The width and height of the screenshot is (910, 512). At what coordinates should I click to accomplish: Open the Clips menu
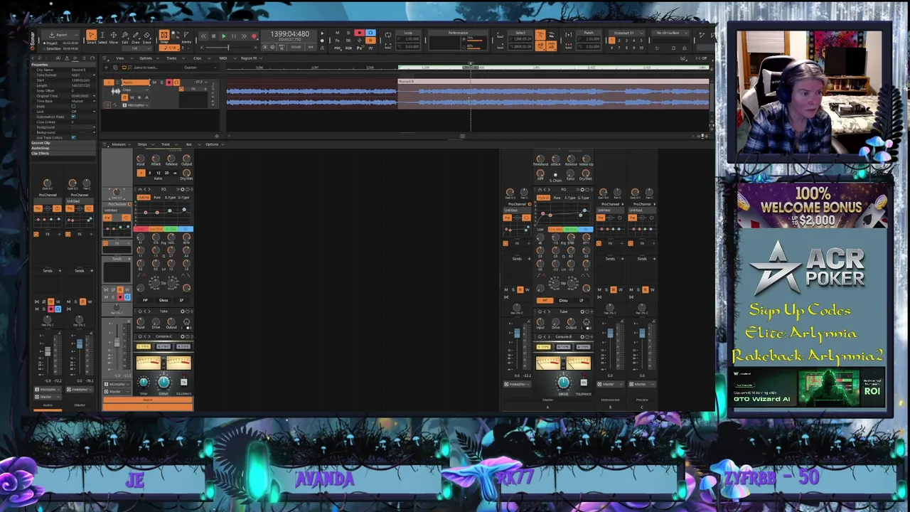click(198, 58)
